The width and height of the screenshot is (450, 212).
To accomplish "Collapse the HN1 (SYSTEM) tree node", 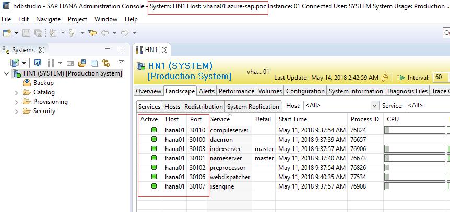I will coord(7,73).
